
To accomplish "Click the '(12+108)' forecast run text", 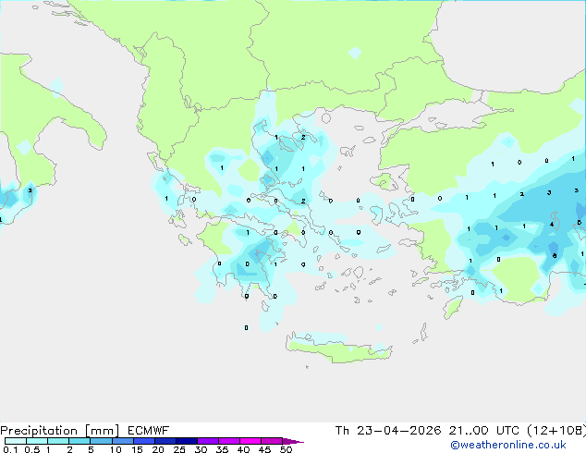I will [556, 431].
